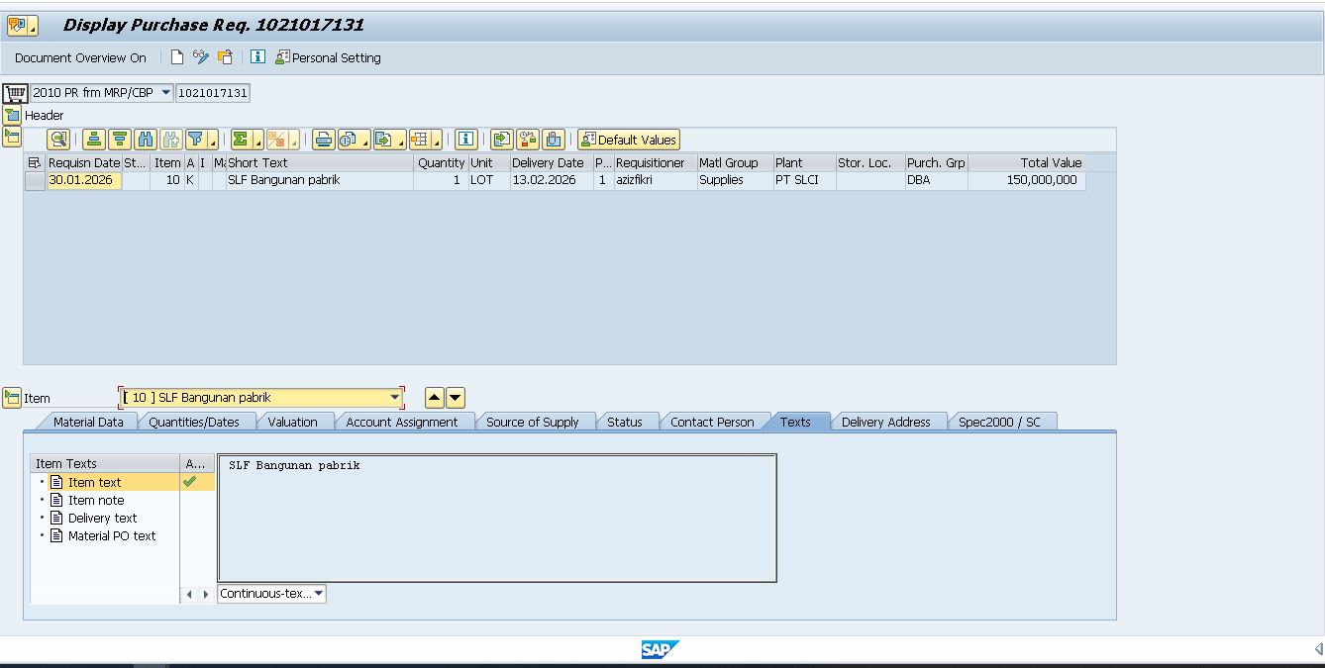Open document type dropdown 2010 PR frm MRP/CBP
The width and height of the screenshot is (1325, 668).
(x=165, y=93)
